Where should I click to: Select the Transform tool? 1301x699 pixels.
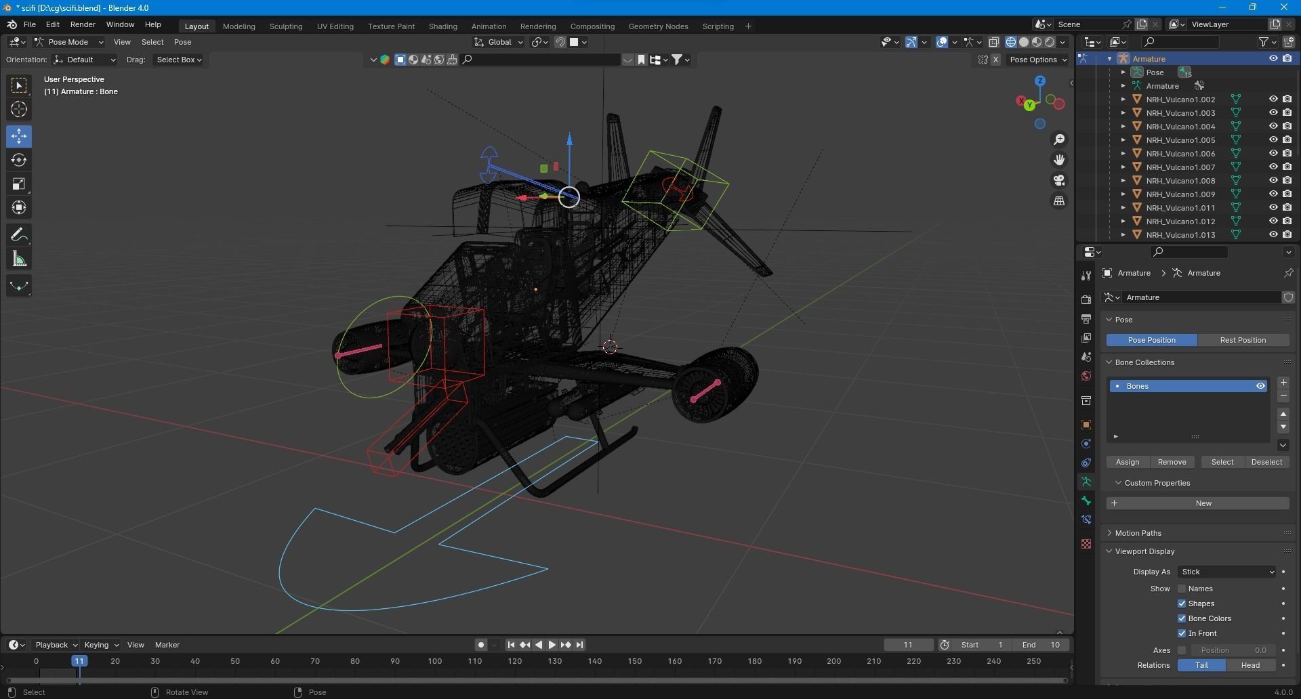tap(19, 207)
